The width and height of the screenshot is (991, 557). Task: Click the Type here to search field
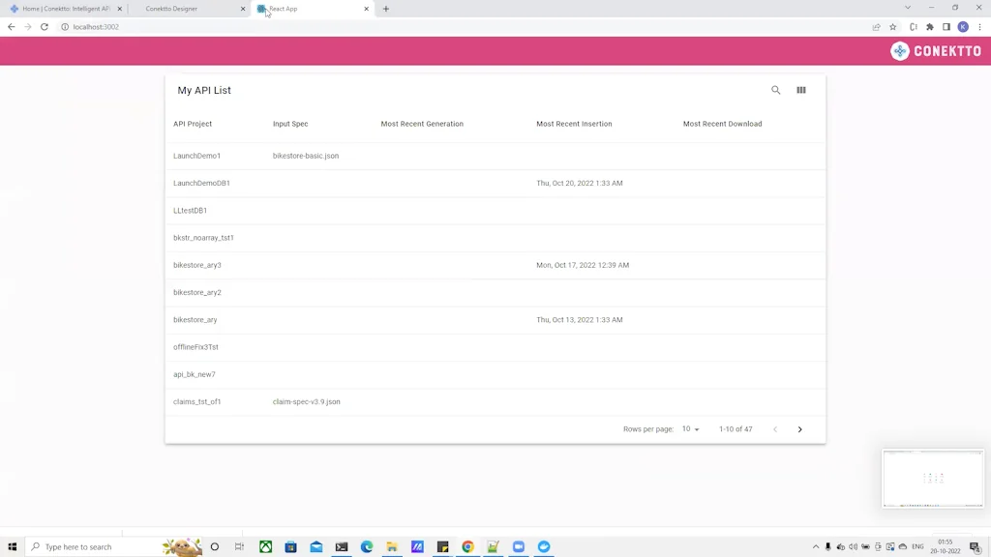tap(87, 546)
